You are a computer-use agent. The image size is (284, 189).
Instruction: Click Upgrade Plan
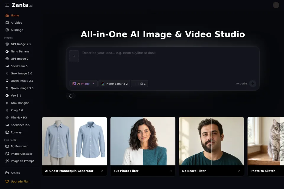pyautogui.click(x=17, y=182)
